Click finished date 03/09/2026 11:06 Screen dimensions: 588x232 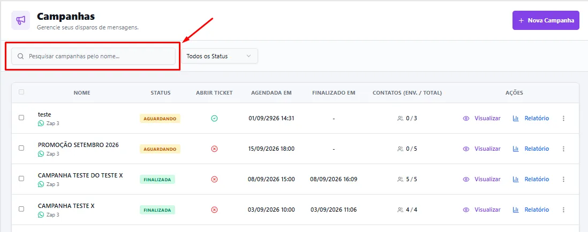(334, 210)
